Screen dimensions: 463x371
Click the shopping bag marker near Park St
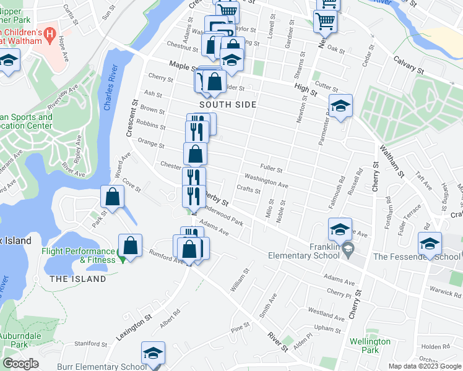112,198
